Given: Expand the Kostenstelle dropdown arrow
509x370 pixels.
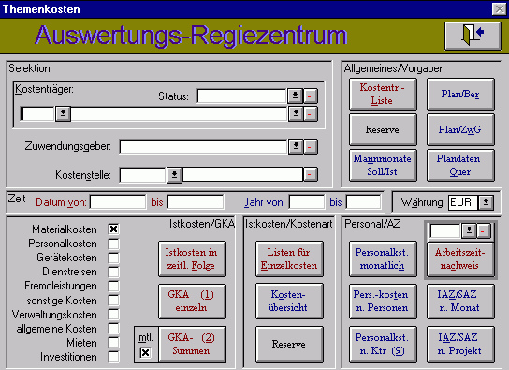Looking at the screenshot, I should coord(175,175).
